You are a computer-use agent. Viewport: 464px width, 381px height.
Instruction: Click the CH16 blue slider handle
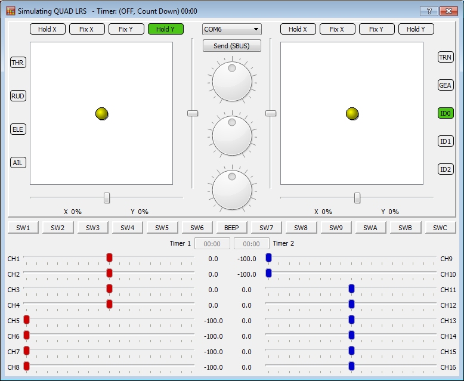coord(351,366)
